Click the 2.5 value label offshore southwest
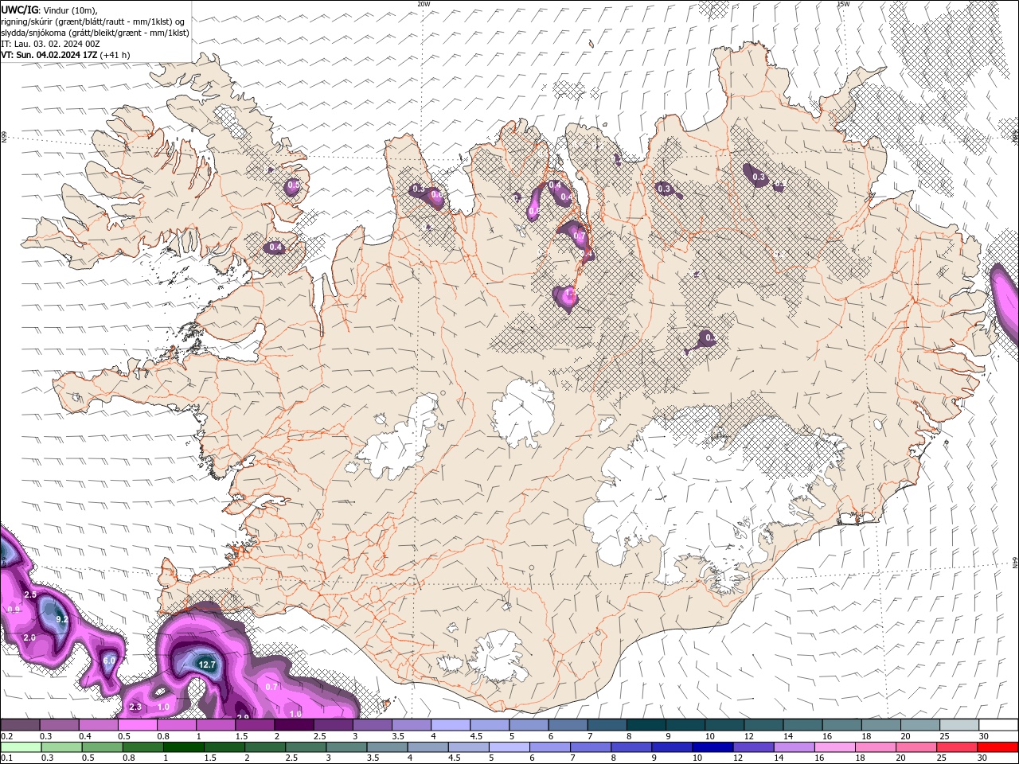1019x764 pixels. (31, 594)
